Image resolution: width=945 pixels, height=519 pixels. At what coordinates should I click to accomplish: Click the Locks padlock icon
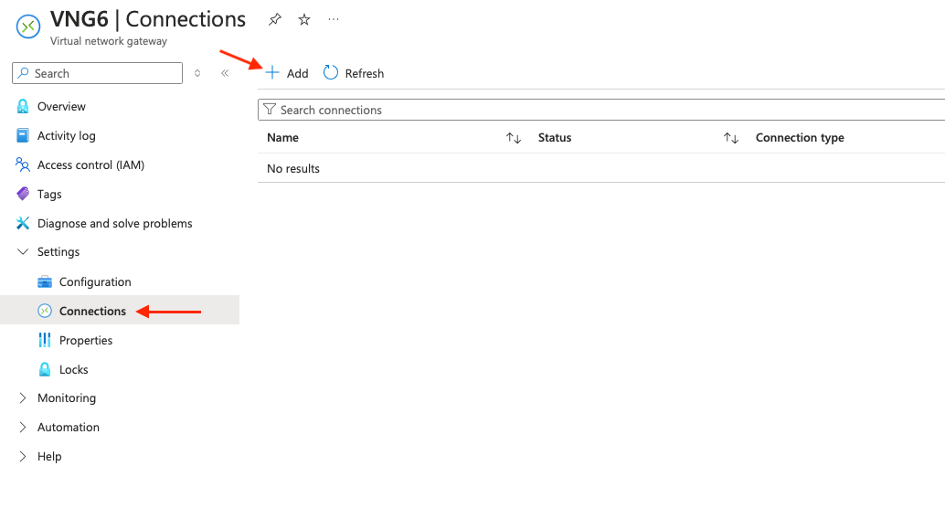coord(45,369)
